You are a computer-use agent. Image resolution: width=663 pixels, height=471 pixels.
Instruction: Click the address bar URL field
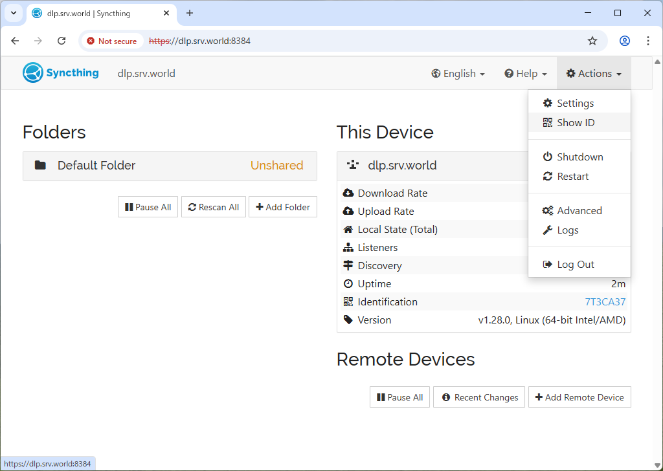click(363, 41)
